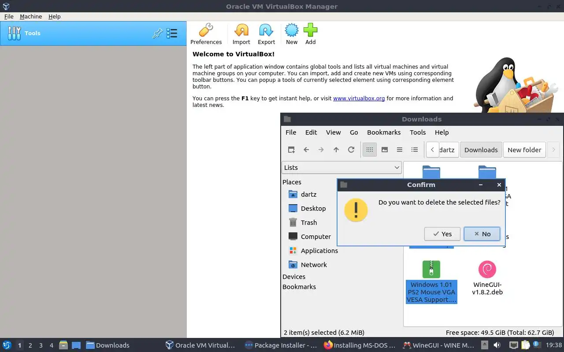
Task: Go up to parent folder
Action: 336,150
